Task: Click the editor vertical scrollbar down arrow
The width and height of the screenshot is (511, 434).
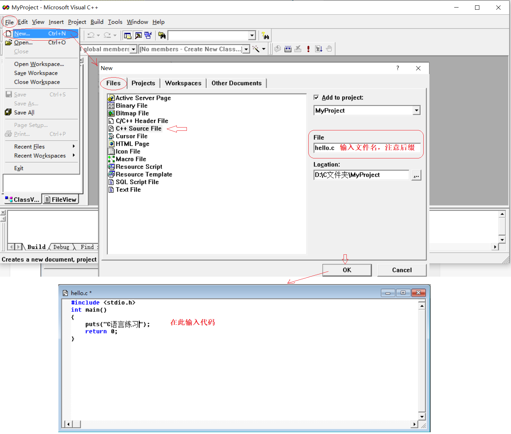Action: [422, 416]
